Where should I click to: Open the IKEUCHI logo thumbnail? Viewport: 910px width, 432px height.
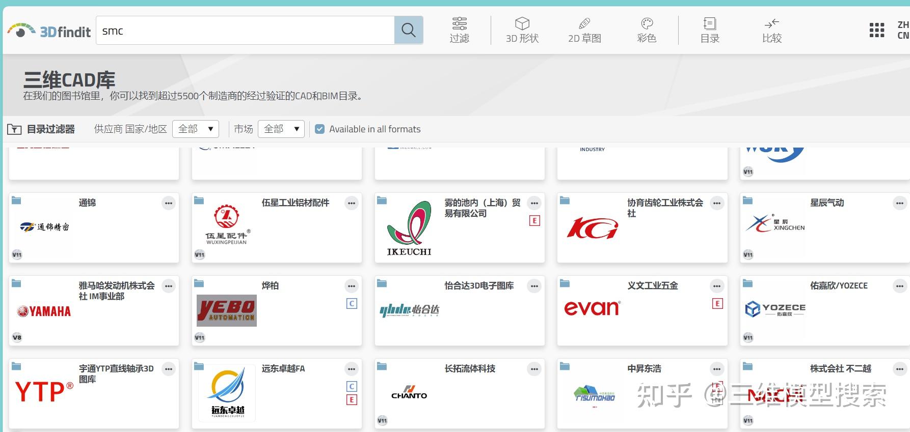(x=409, y=228)
